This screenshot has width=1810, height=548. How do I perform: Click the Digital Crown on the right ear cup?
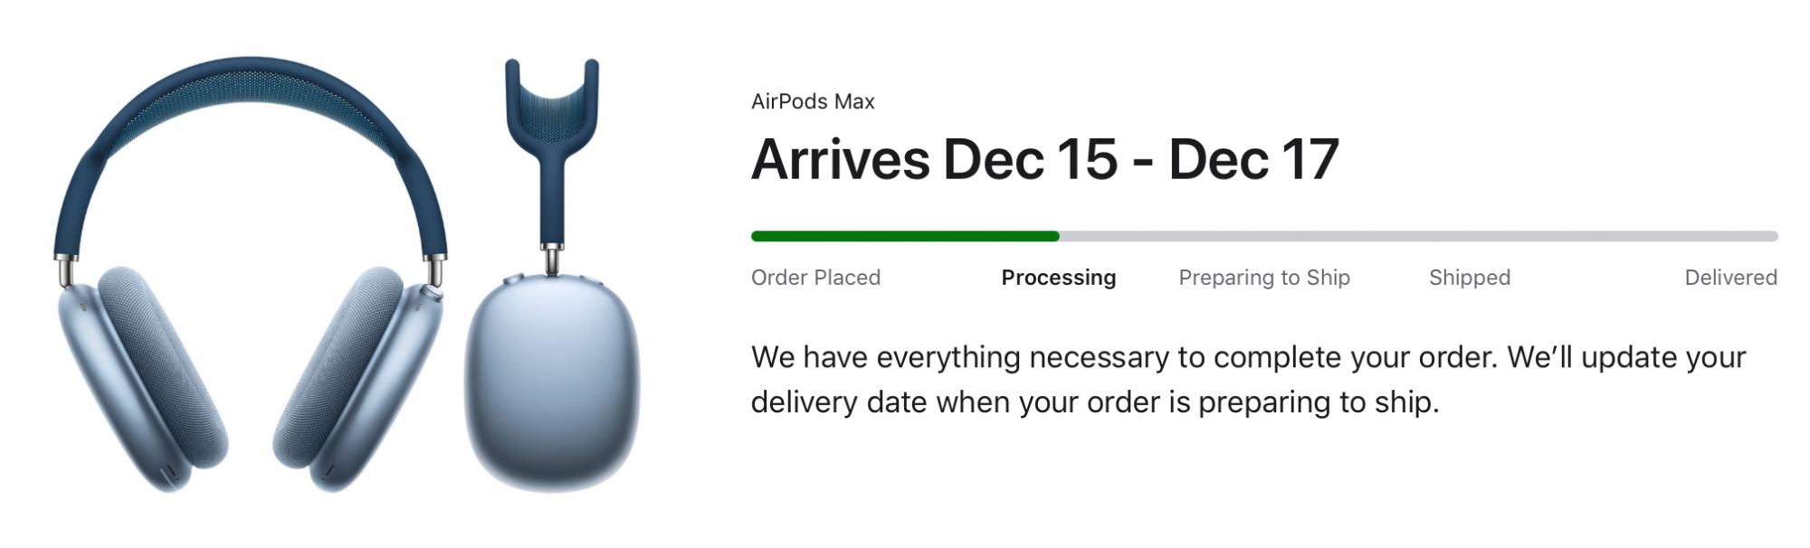tap(434, 293)
